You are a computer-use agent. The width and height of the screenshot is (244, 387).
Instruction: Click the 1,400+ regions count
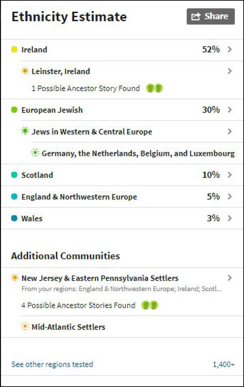click(224, 364)
